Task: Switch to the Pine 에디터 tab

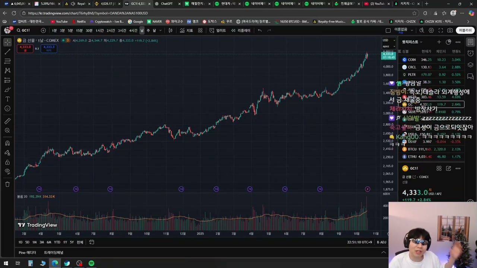Action: (x=28, y=253)
